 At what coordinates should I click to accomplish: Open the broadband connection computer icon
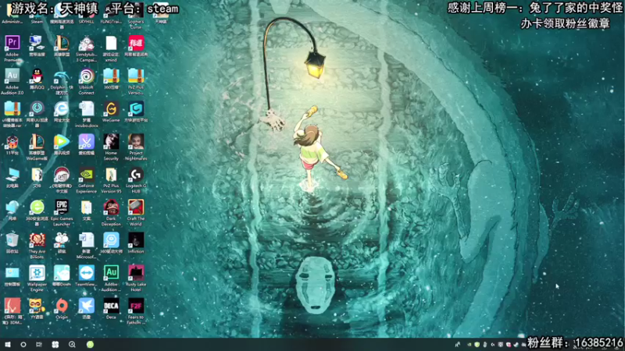click(x=37, y=43)
